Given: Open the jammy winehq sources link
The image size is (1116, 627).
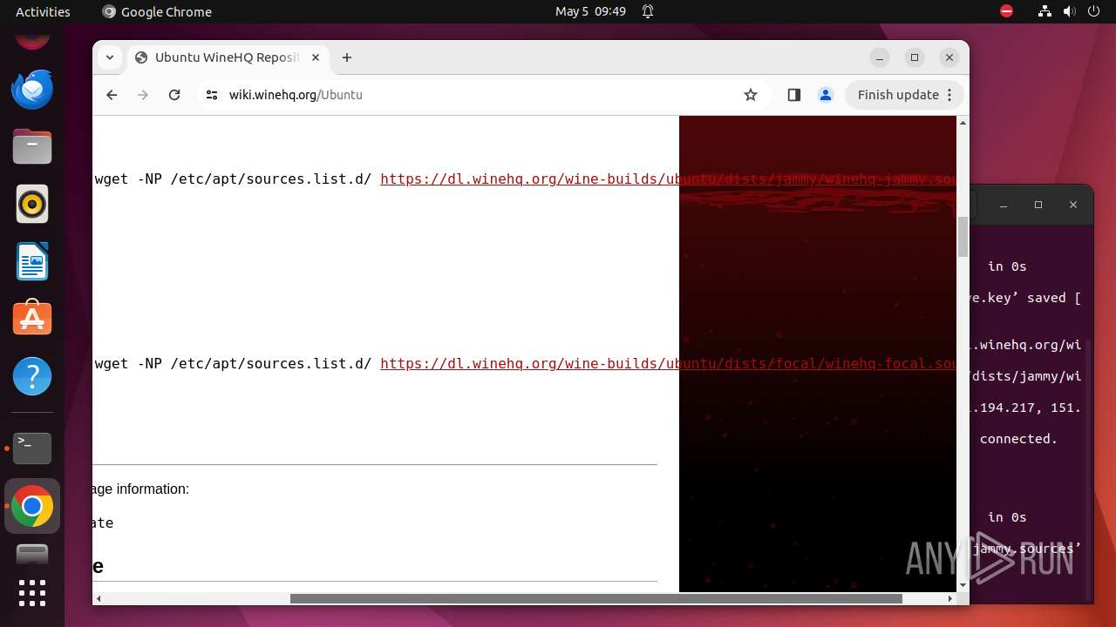Looking at the screenshot, I should click(668, 179).
